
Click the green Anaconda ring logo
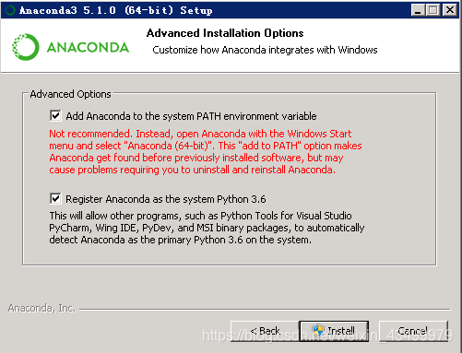point(26,47)
